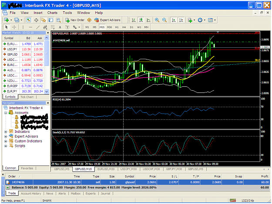Viewport: 272px width, 204px height.
Task: Toggle the Data Window crosshair-target icon
Action: click(36, 20)
